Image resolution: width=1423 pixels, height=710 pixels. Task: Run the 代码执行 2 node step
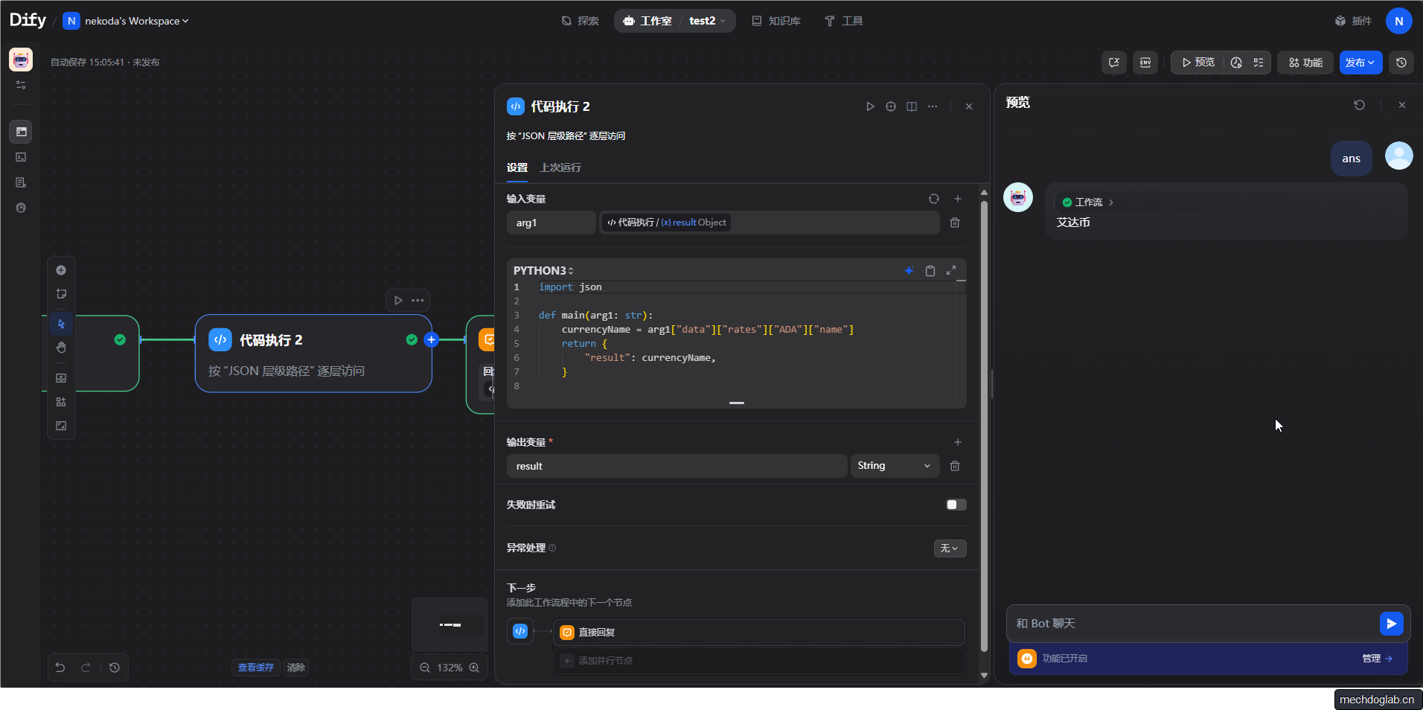point(870,106)
